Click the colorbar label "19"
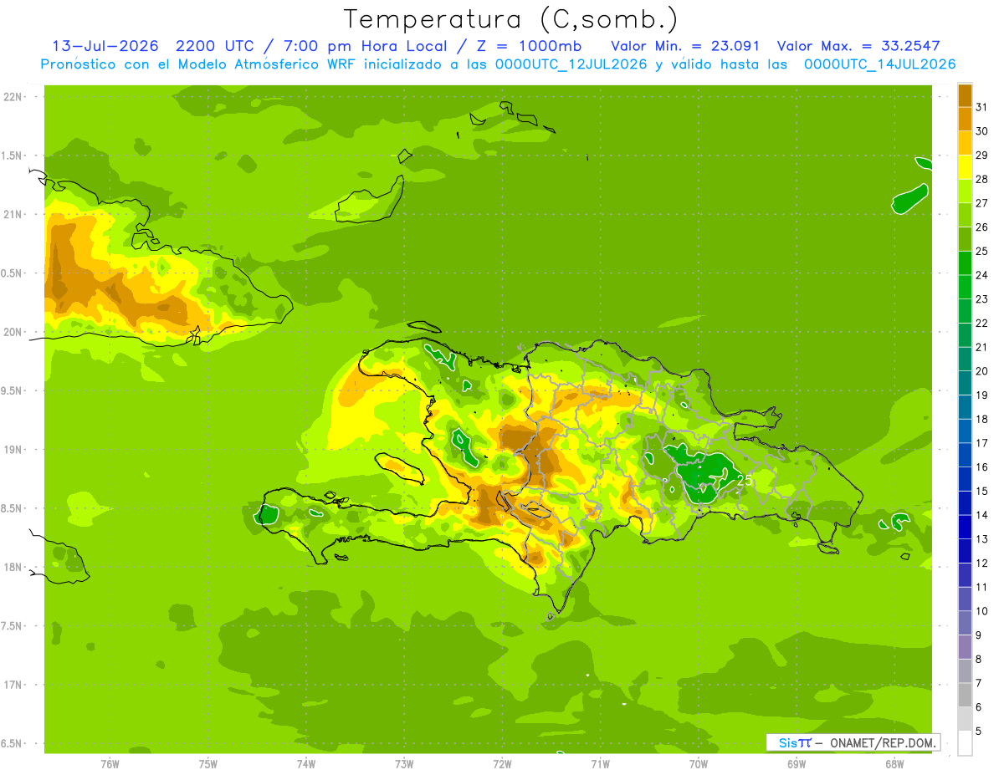Viewport: 1004px width, 775px height. coord(981,395)
